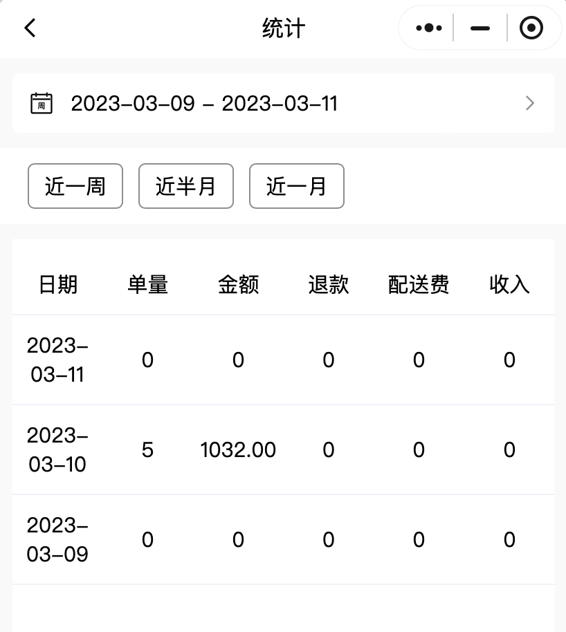Click 退款 value in 2023-03-09 row
This screenshot has width=566, height=632.
329,540
